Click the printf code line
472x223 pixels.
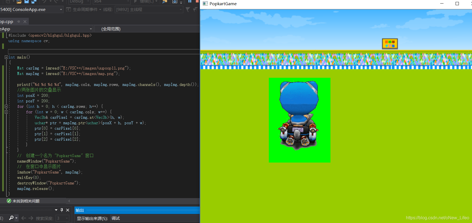108,85
